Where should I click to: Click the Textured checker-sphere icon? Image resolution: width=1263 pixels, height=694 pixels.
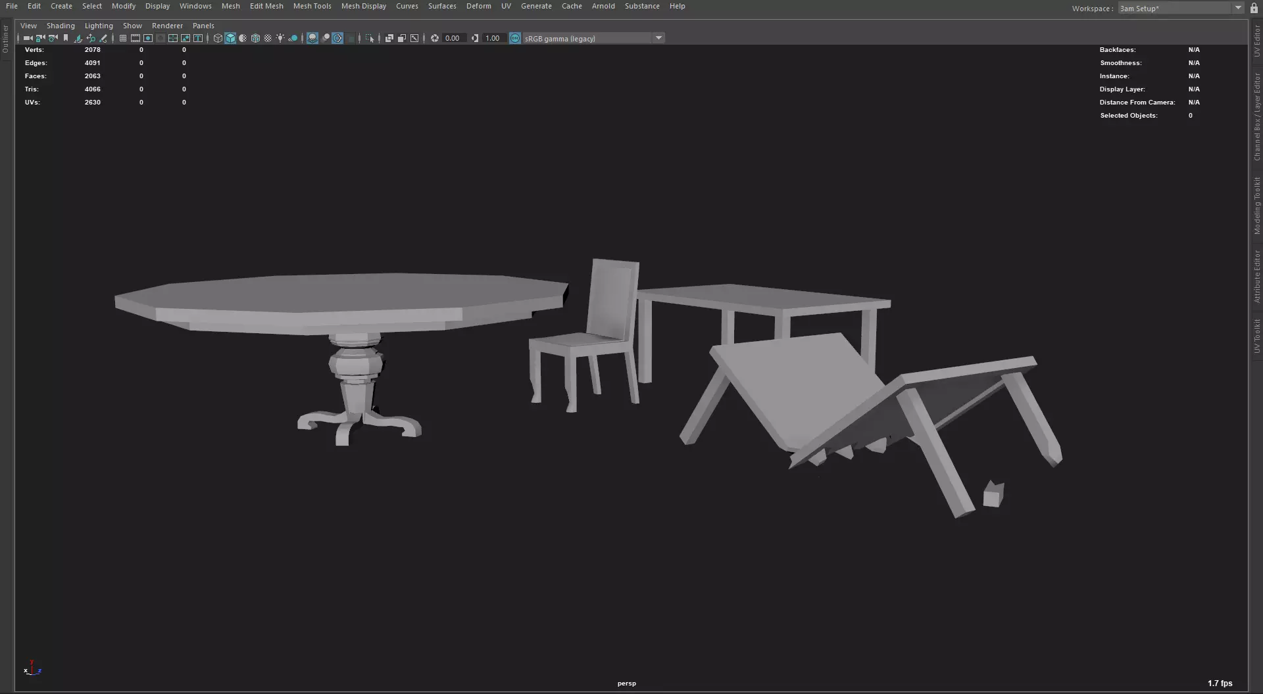[268, 38]
